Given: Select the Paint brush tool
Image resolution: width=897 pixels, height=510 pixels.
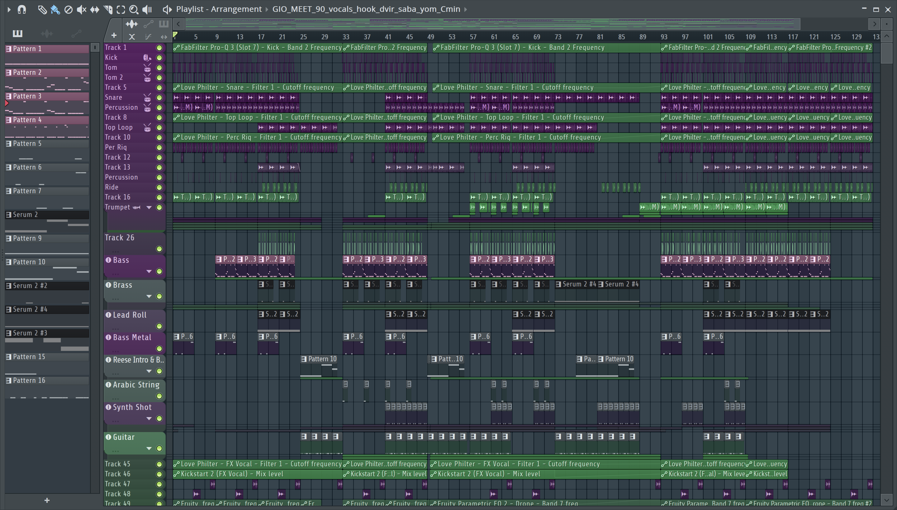Looking at the screenshot, I should pos(55,9).
